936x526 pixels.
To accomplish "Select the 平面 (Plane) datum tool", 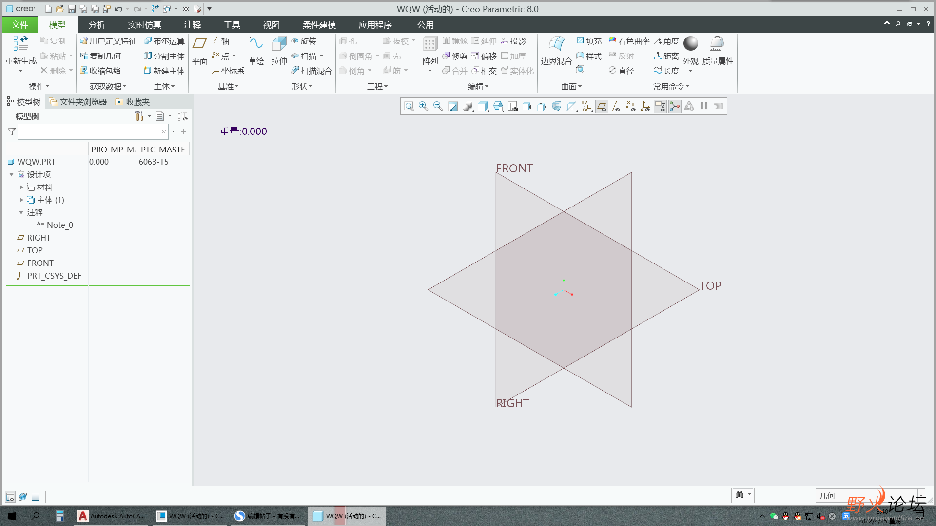I will pyautogui.click(x=199, y=51).
